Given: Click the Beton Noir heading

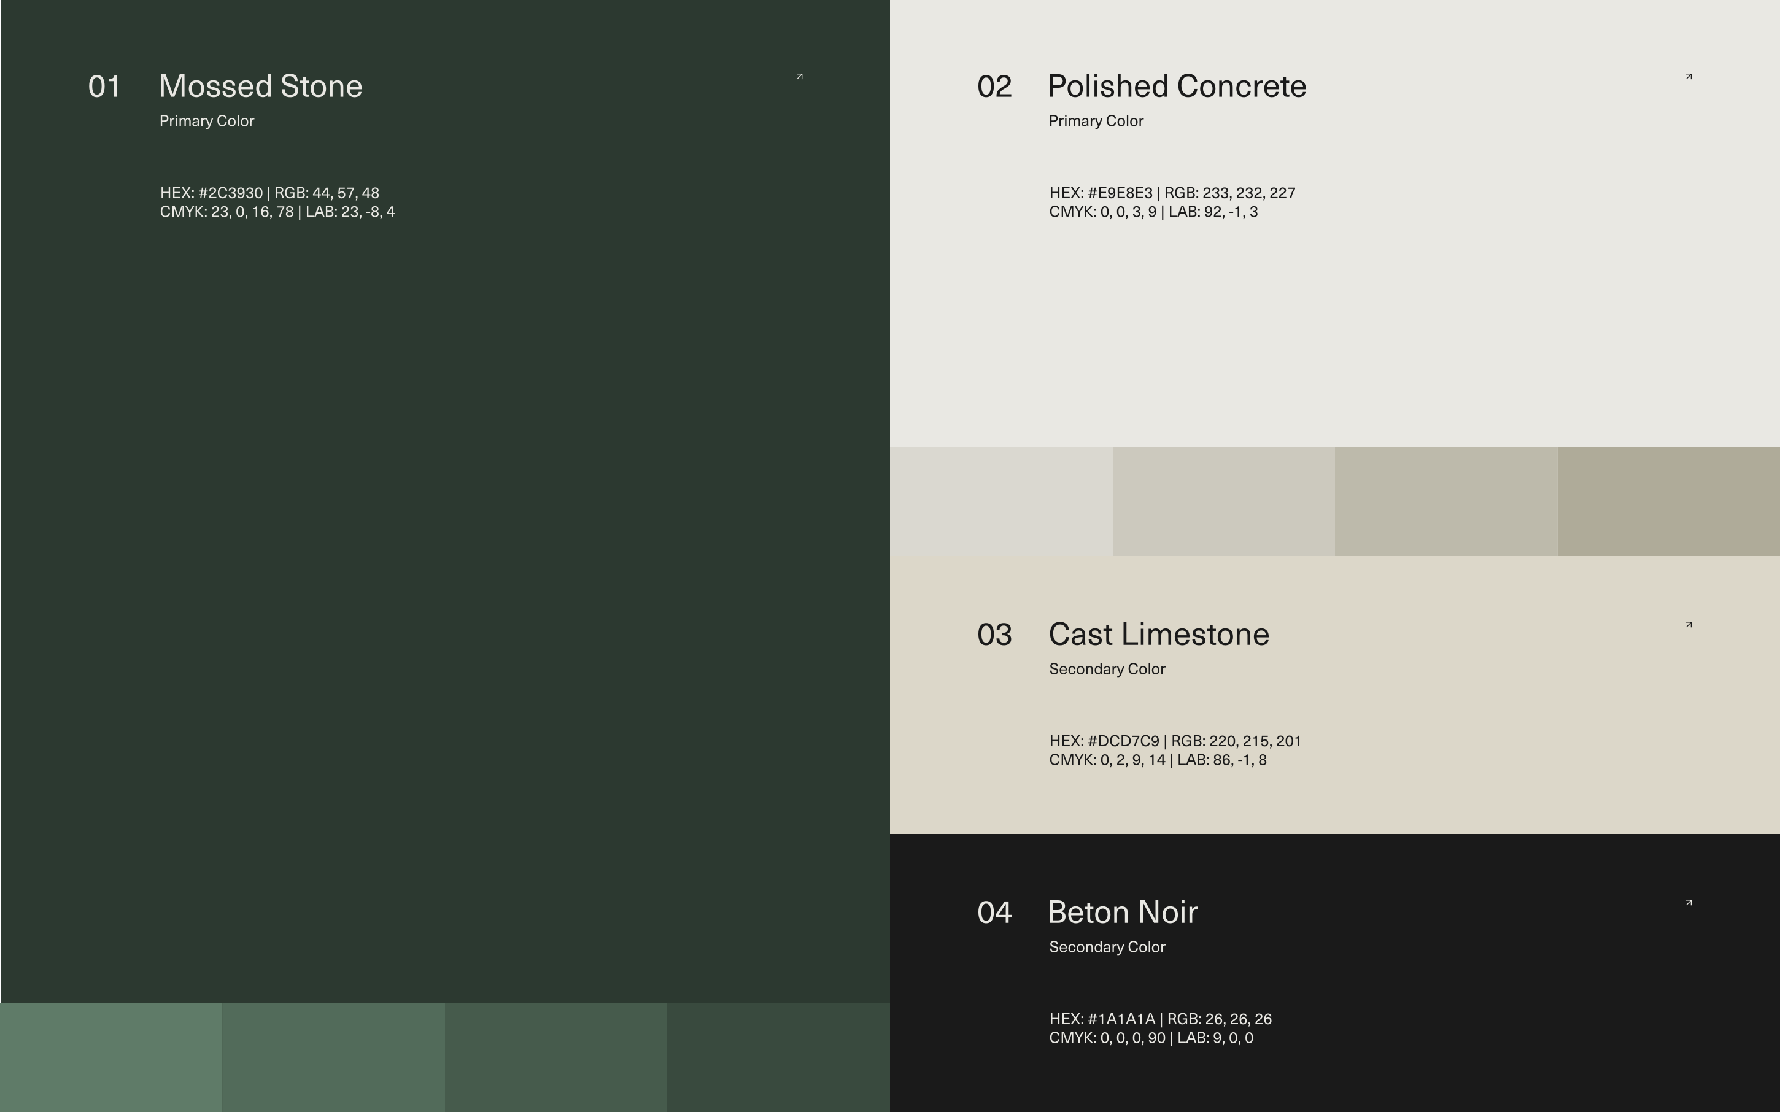Looking at the screenshot, I should coord(1123,913).
